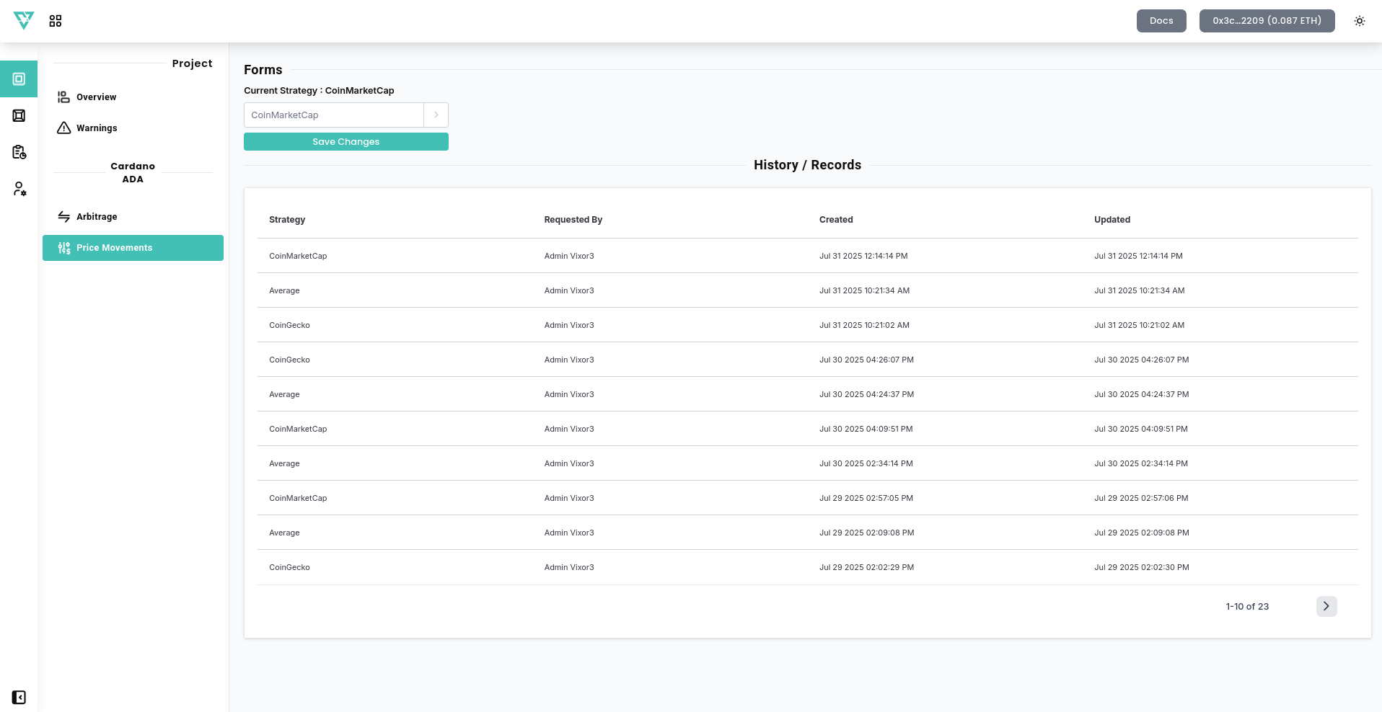Open the second sidebar frame icon
The width and height of the screenshot is (1382, 712).
click(x=19, y=116)
